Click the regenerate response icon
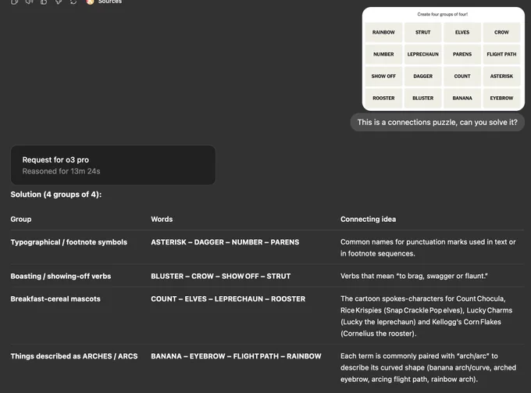 pyautogui.click(x=73, y=2)
